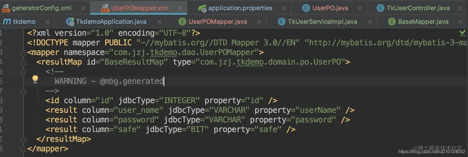Click the fold marker beside </resultMap>
The width and height of the screenshot is (468, 157).
pos(23,139)
